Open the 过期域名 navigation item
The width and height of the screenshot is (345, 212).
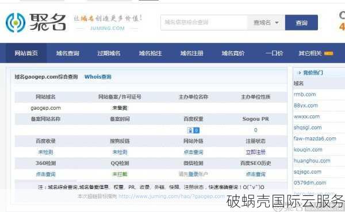(x=109, y=53)
